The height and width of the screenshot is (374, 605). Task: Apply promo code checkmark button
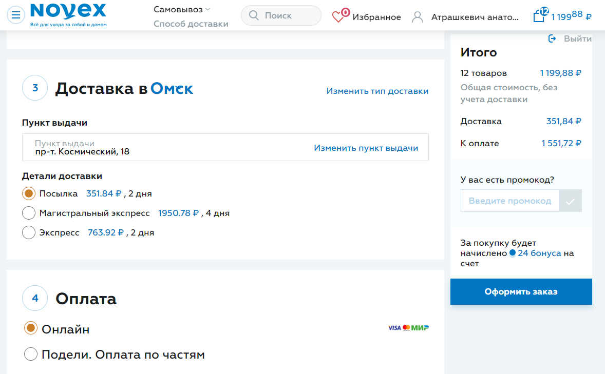point(570,201)
